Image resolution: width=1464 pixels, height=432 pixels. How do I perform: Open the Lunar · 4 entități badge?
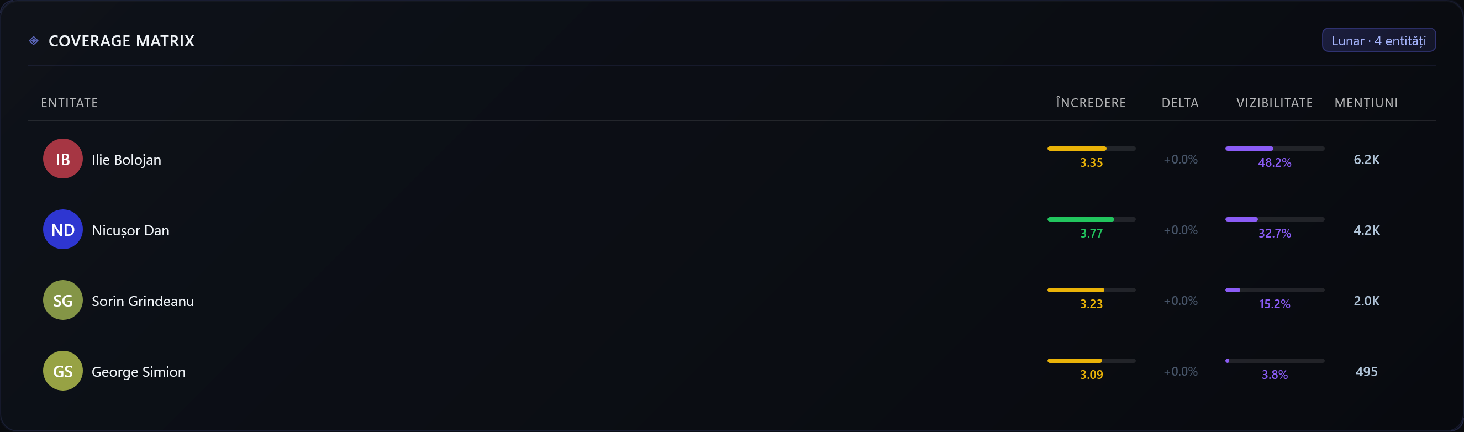point(1379,40)
